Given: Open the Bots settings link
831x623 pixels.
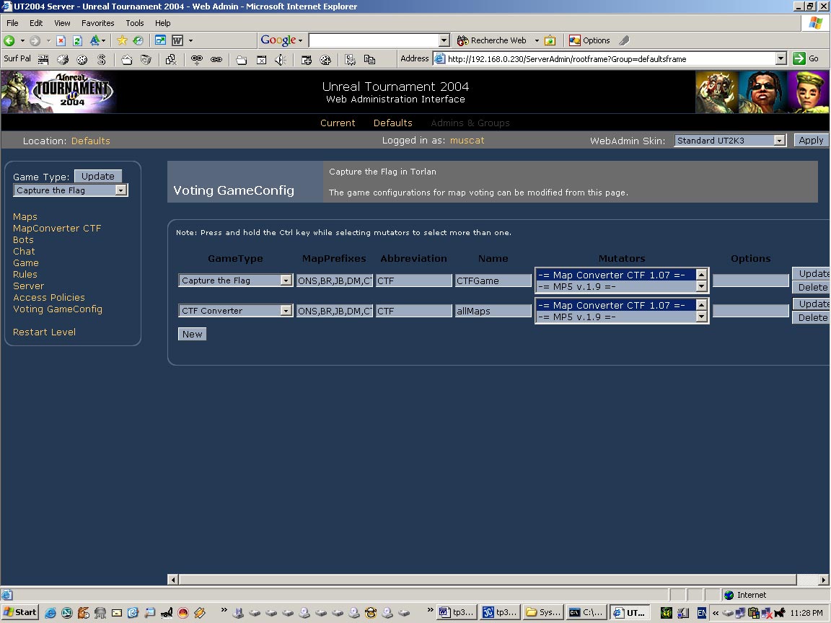Looking at the screenshot, I should pyautogui.click(x=23, y=240).
